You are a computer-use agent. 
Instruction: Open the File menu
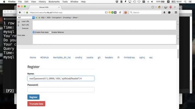[20, 2]
